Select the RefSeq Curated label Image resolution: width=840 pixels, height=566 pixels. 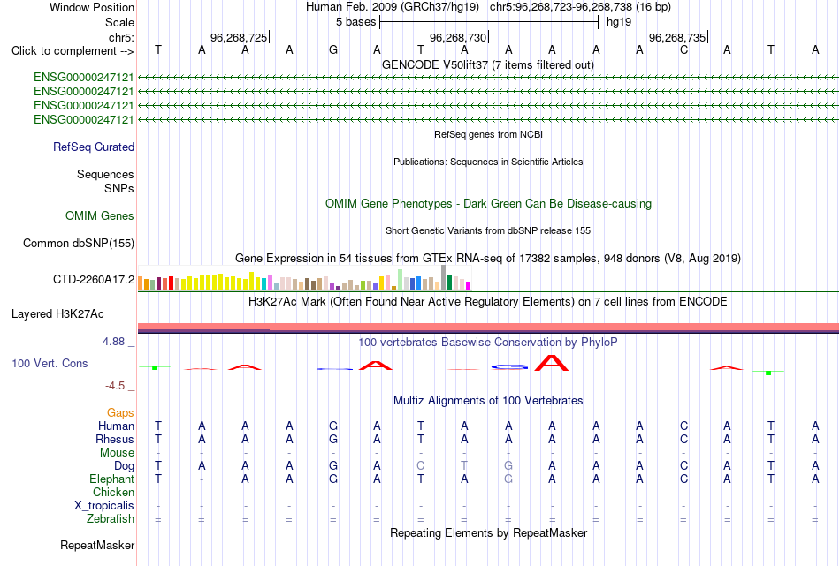pyautogui.click(x=94, y=147)
